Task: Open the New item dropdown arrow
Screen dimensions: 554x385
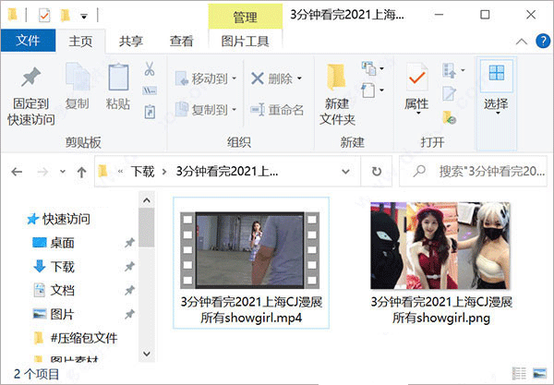Action: (381, 68)
